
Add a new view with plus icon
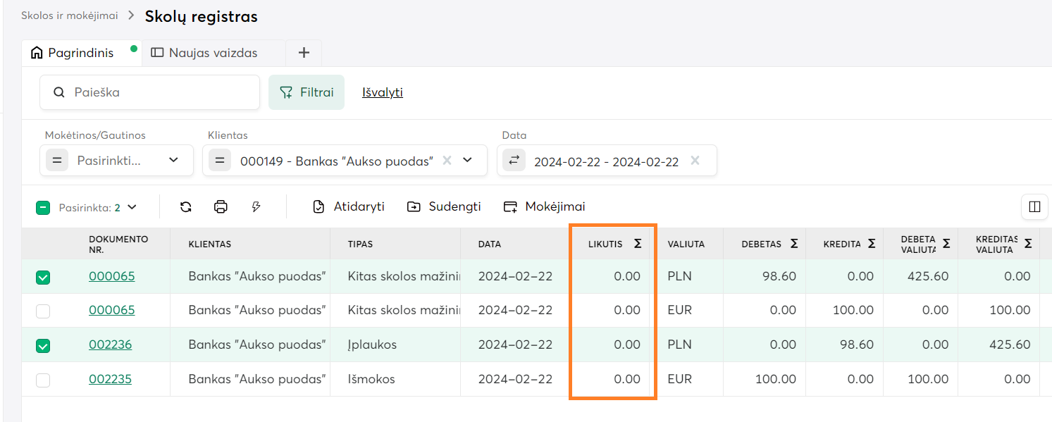click(304, 53)
